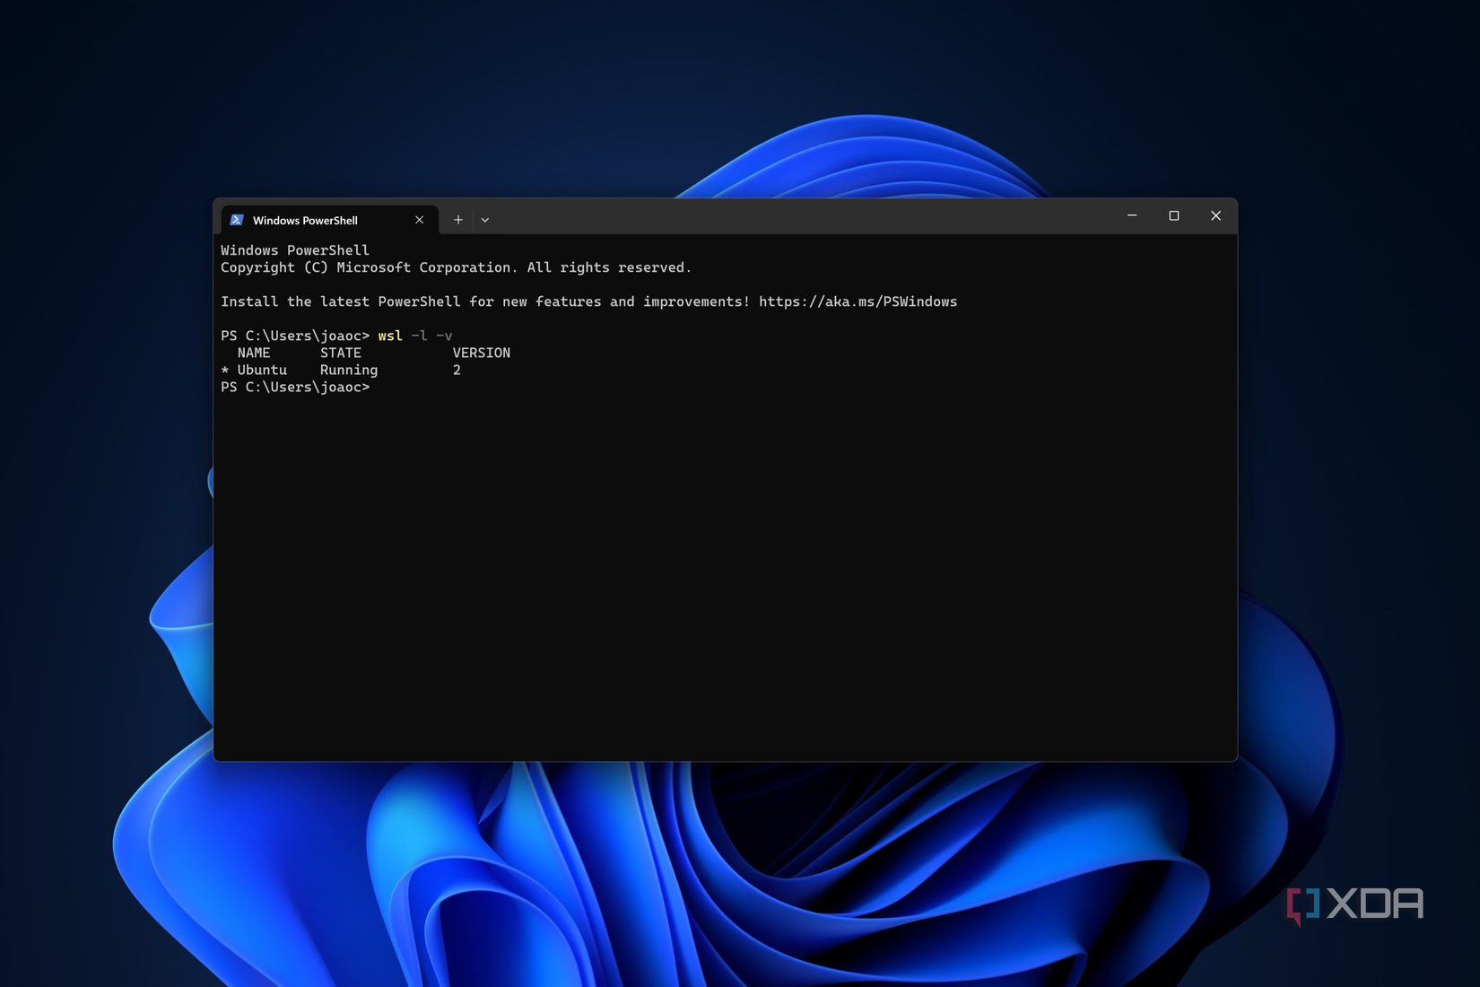Viewport: 1480px width, 987px height.
Task: Click the XDA logo watermark
Action: 1357,904
